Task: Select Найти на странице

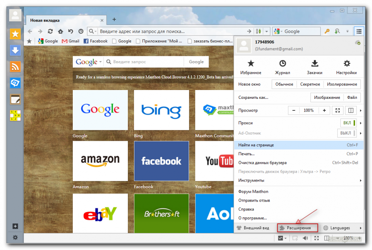Action: pyautogui.click(x=299, y=145)
